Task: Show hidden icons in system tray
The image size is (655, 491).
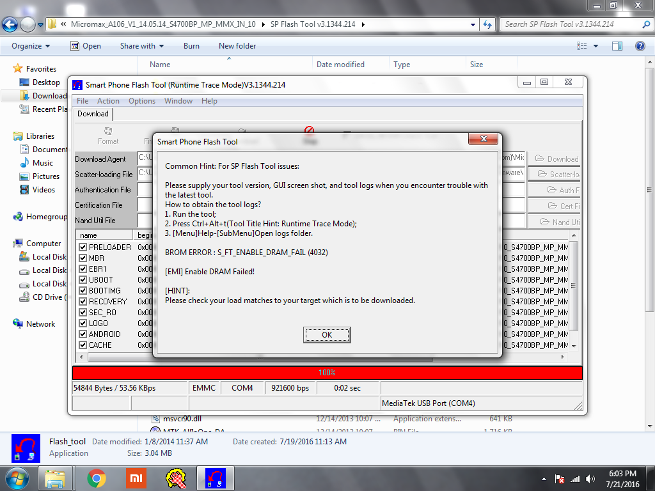Action: (544, 479)
